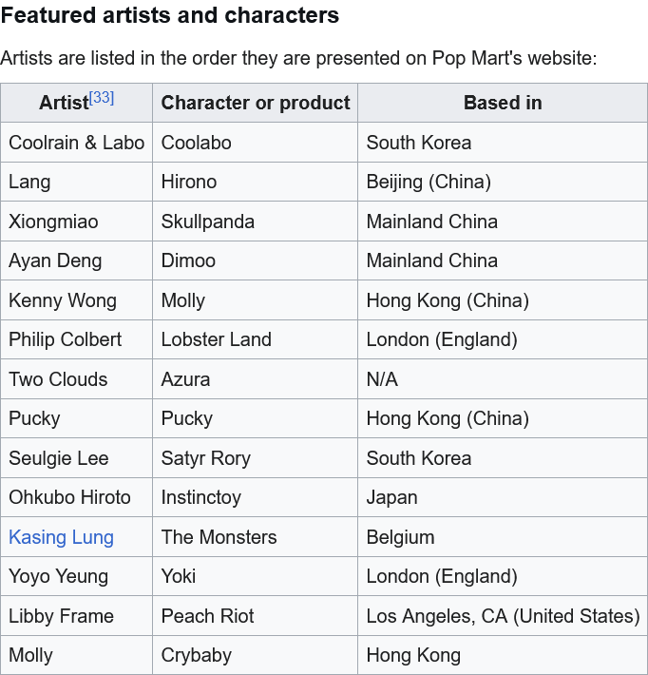Click the Artist column header
The width and height of the screenshot is (648, 675).
64,103
